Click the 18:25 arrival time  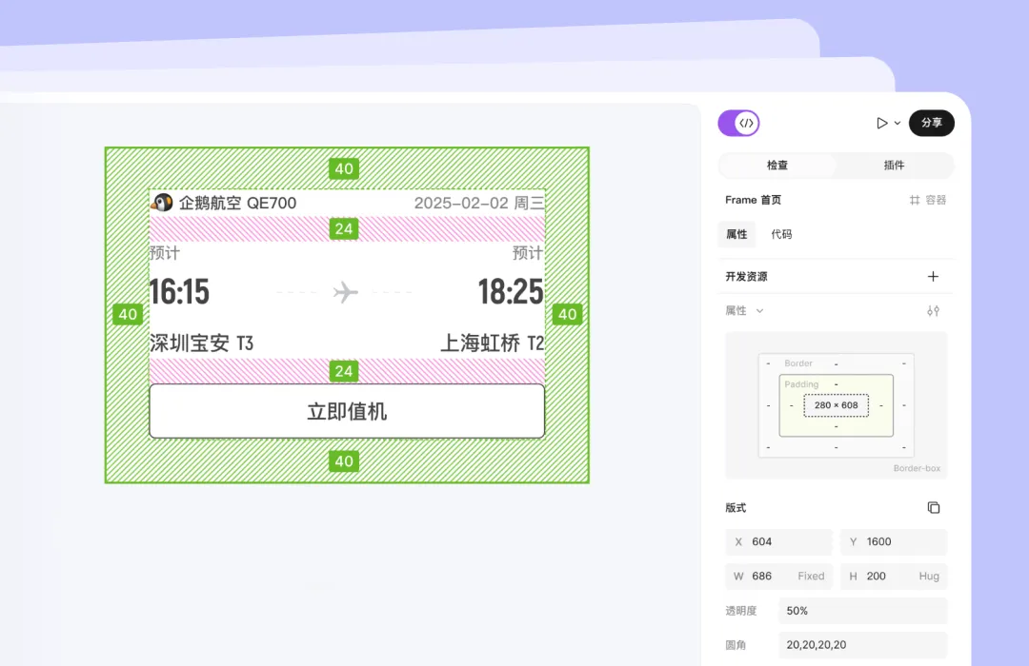(x=511, y=292)
